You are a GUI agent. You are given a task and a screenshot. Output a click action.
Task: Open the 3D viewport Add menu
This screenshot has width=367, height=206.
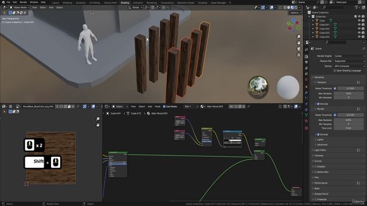tap(51, 7)
